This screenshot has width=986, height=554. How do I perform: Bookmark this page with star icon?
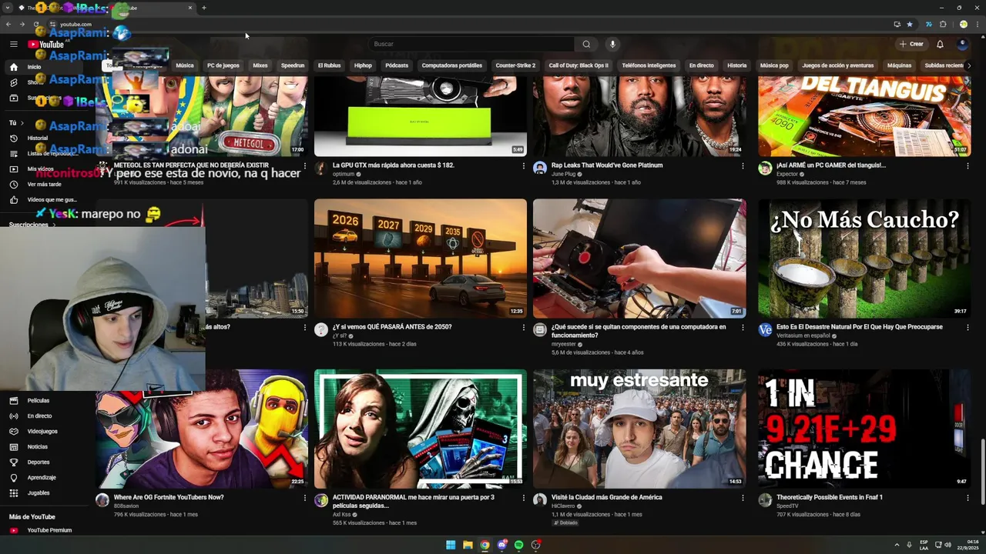tap(910, 24)
